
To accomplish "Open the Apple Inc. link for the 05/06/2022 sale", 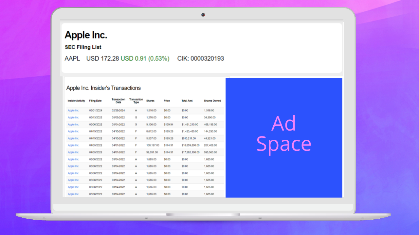I will pyautogui.click(x=73, y=124).
